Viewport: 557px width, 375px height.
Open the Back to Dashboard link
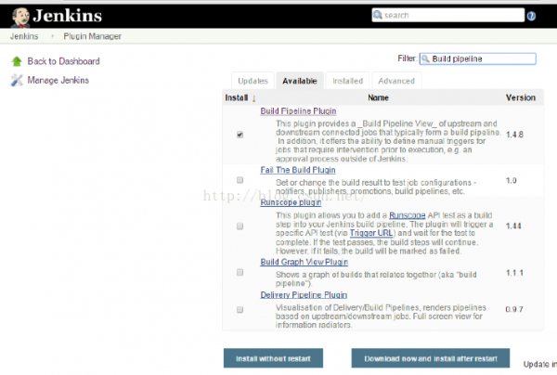click(63, 61)
